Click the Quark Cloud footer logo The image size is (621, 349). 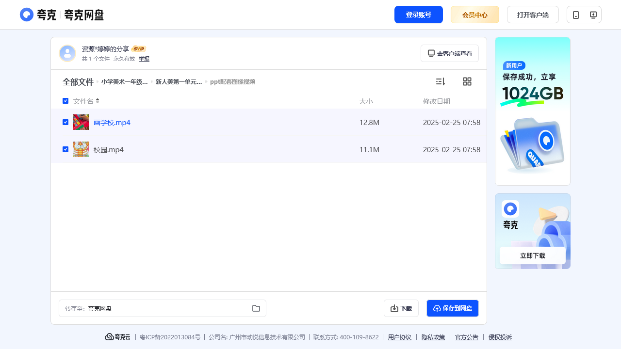tap(117, 337)
